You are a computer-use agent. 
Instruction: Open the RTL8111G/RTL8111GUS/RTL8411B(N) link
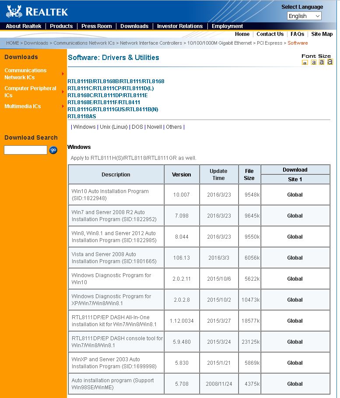112,109
